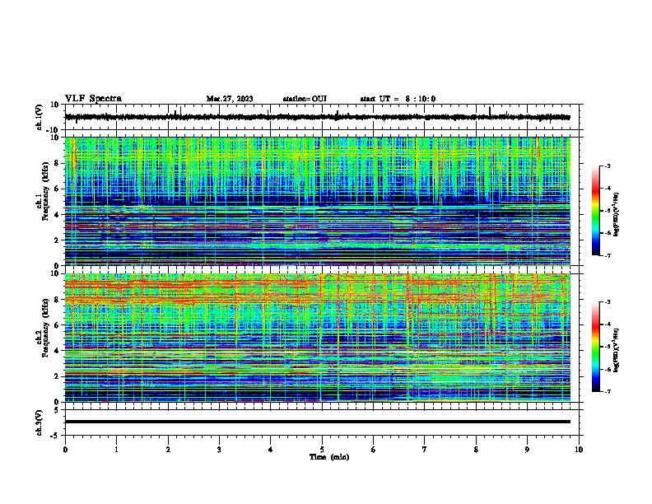Click time axis tick label "8"
The height and width of the screenshot is (504, 652).
[x=476, y=450]
